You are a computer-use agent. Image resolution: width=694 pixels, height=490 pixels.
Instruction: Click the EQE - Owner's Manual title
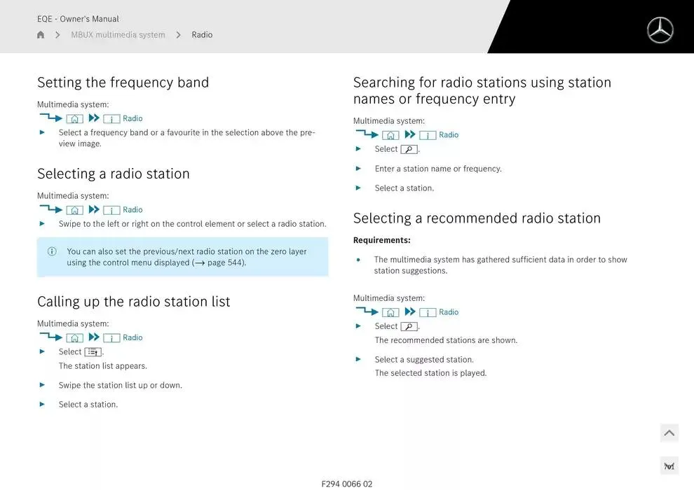(x=78, y=19)
